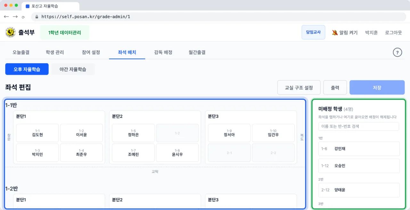Click empty seat 1-2 in 분단2
The image size is (410, 210).
177,133
